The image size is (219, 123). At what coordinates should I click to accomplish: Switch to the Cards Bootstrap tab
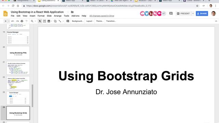point(193,1)
